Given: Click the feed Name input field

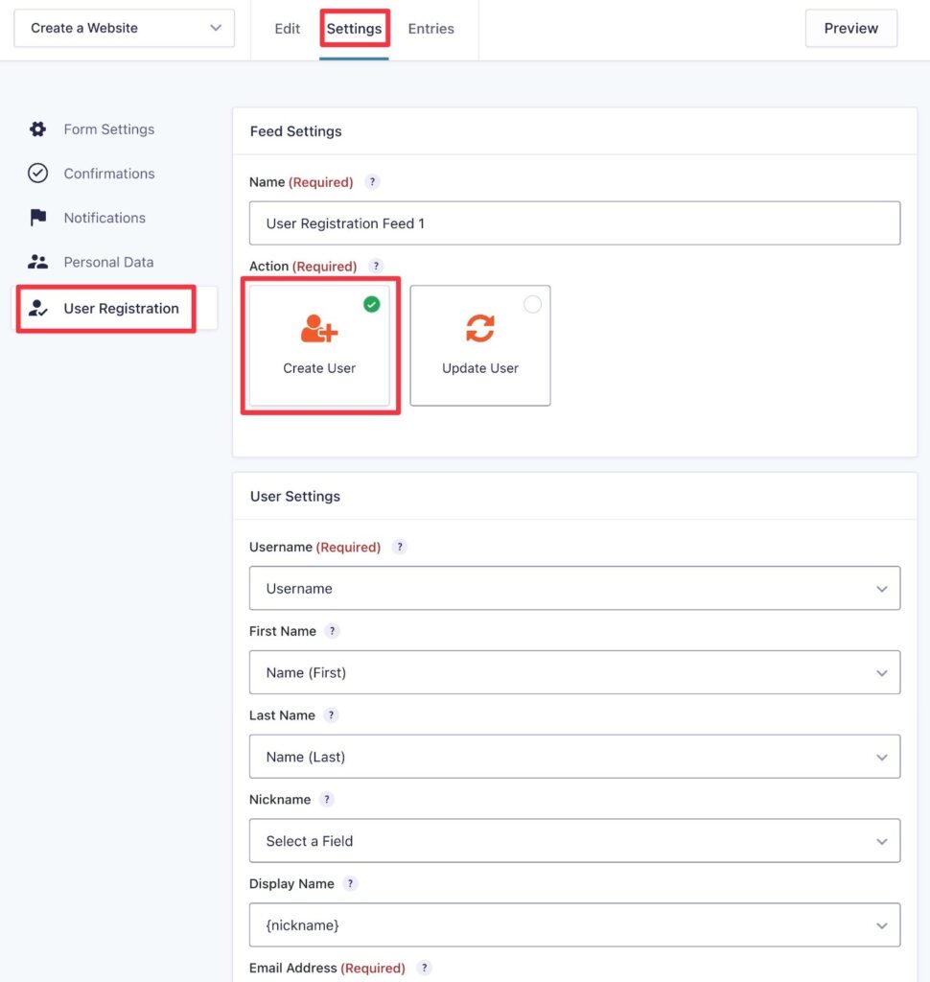Looking at the screenshot, I should (573, 222).
